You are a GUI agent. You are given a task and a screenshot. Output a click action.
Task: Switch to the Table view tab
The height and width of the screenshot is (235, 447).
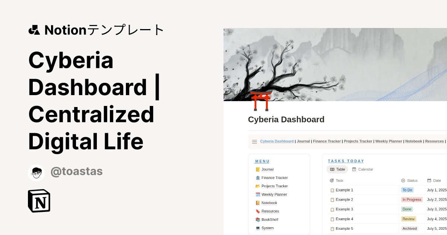pos(337,169)
